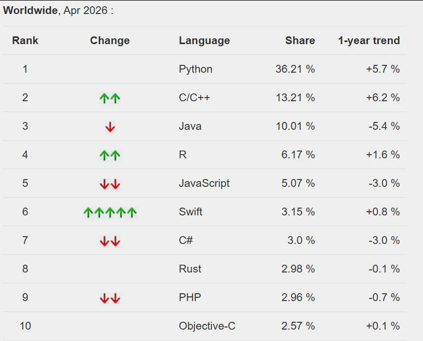This screenshot has width=423, height=341.
Task: Select the Rust language entry
Action: coord(190,269)
